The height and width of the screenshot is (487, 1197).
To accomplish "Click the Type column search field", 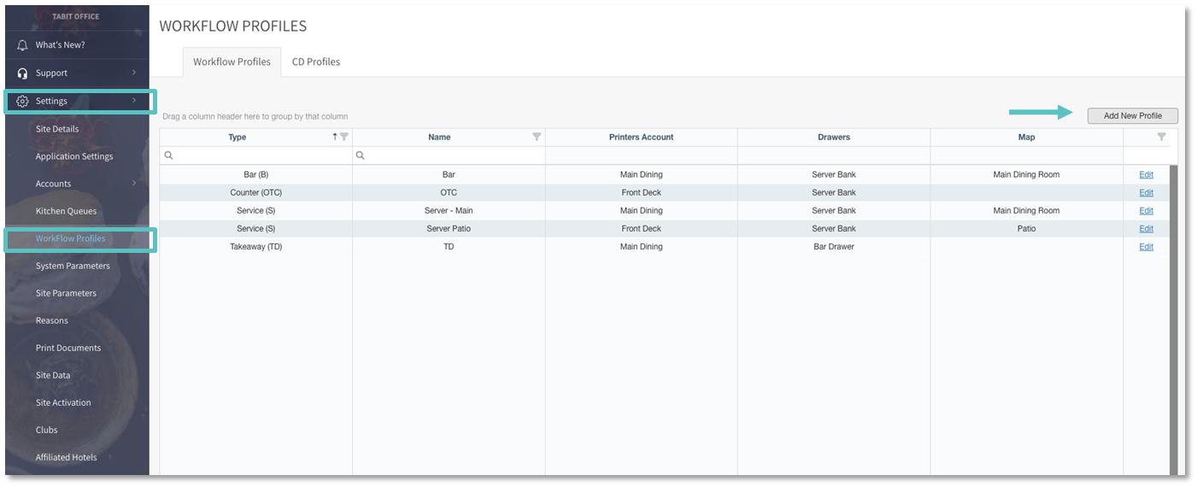I will point(261,155).
